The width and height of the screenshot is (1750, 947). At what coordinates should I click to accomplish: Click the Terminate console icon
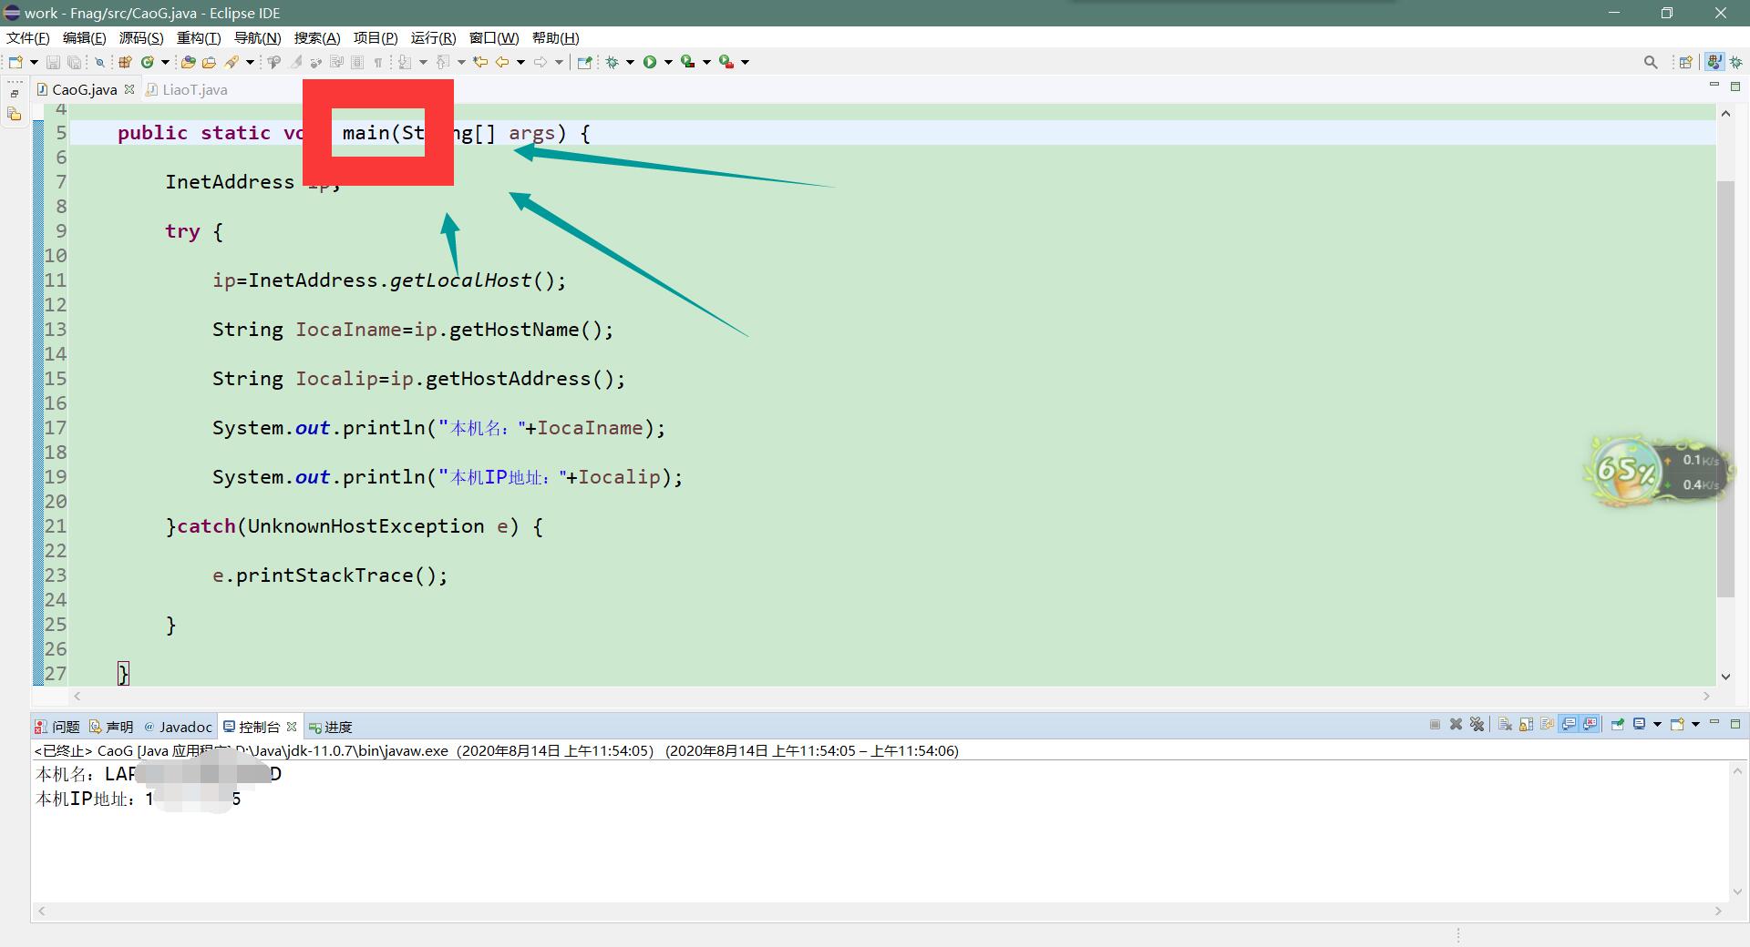[1435, 725]
